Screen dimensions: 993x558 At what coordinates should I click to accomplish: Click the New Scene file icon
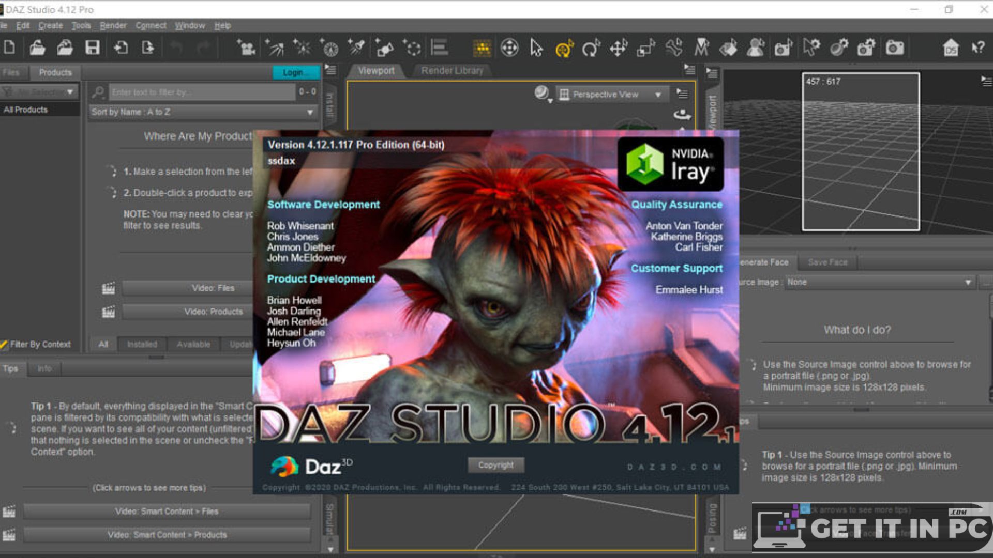click(9, 48)
